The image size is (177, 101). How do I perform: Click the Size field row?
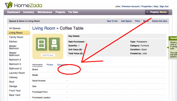[x=99, y=86]
